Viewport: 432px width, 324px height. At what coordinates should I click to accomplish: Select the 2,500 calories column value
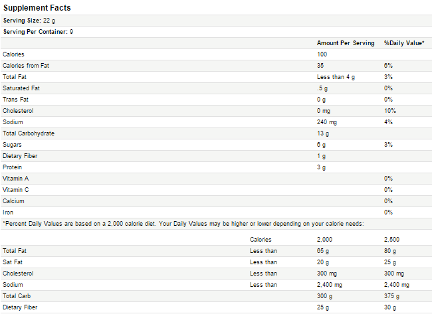click(x=391, y=240)
